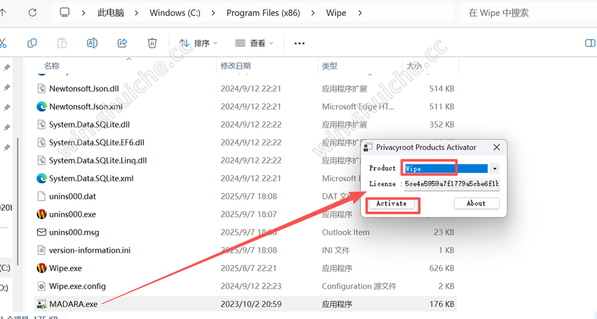The height and width of the screenshot is (319, 597).
Task: Expand chevron after Windows (C:) in breadcrumb
Action: 213,13
